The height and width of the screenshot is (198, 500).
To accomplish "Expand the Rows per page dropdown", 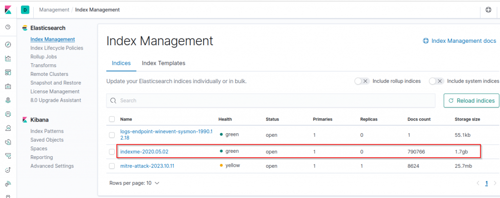I will pos(134,183).
